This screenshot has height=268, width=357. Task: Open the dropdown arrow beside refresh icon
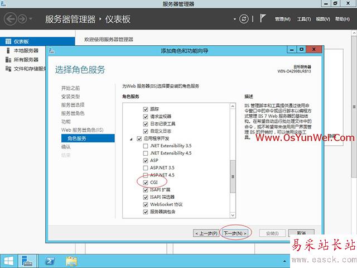235,19
